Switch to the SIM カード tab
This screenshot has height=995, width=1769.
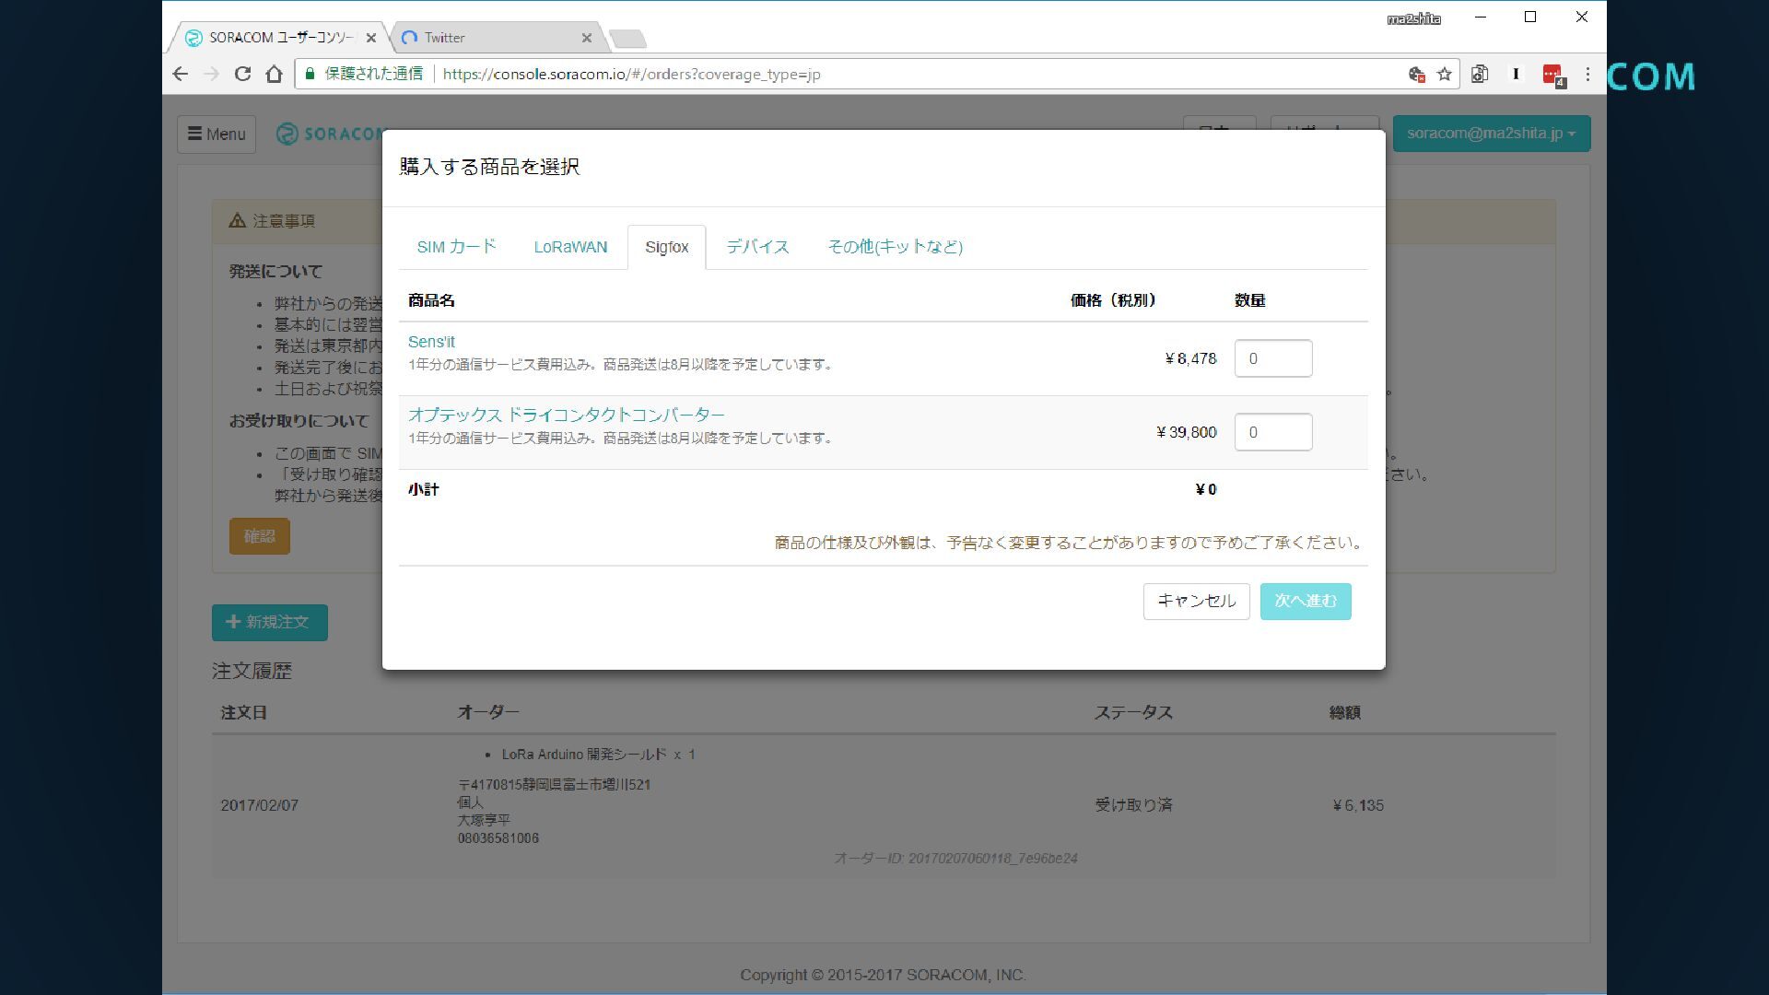pyautogui.click(x=456, y=247)
